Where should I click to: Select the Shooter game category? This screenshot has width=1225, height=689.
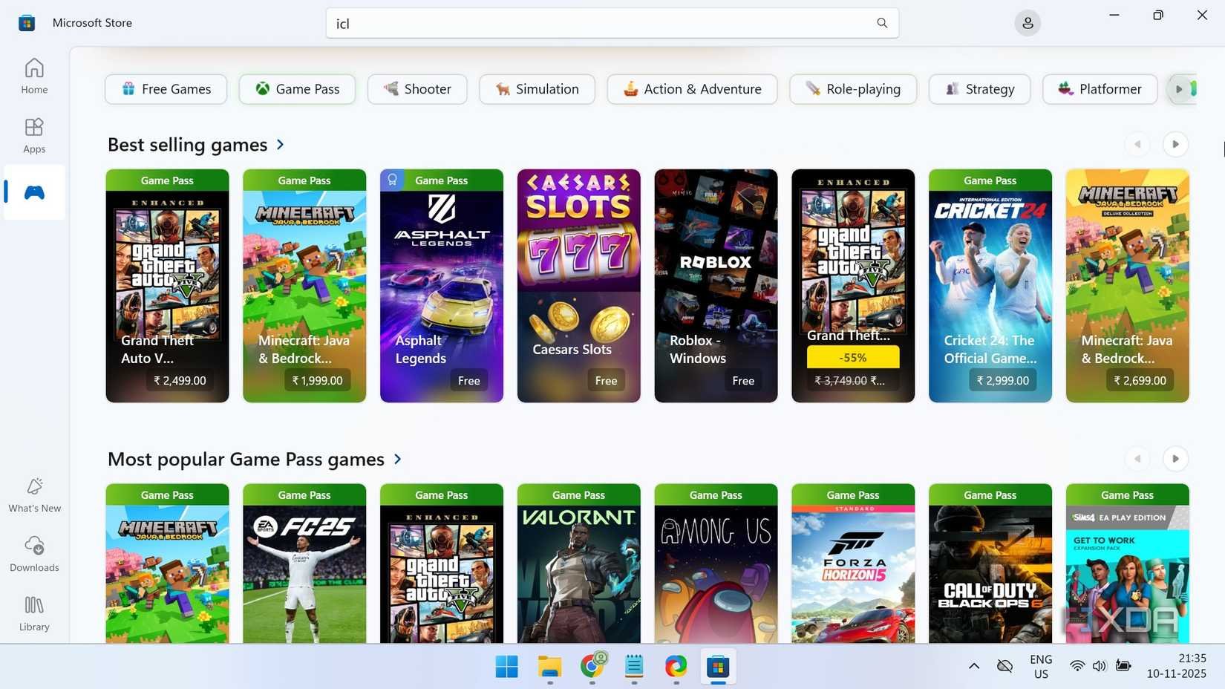[416, 89]
